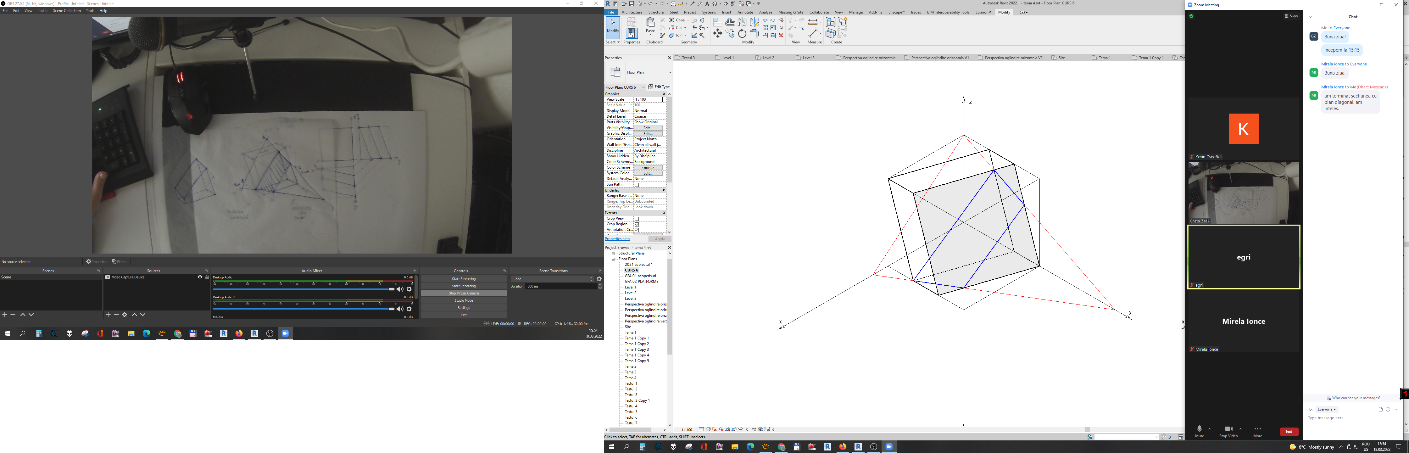Screen dimensions: 1409x453
Task: Enable the Sun Path checkbox
Action: (x=637, y=185)
